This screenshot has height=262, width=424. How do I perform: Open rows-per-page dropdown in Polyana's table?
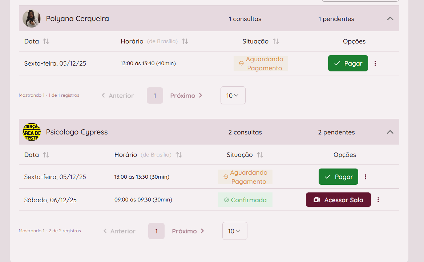[x=233, y=95]
